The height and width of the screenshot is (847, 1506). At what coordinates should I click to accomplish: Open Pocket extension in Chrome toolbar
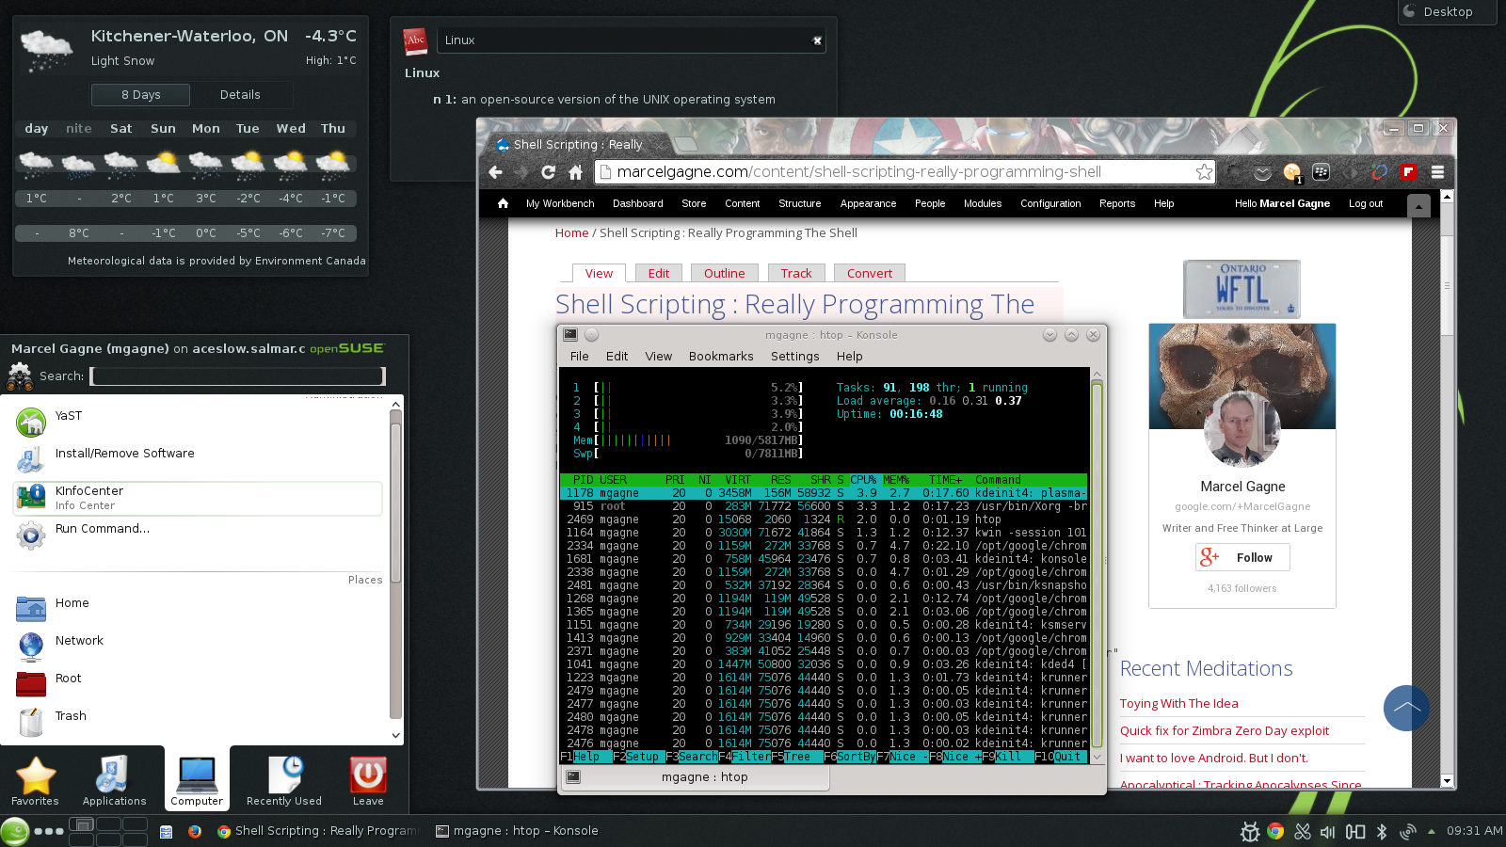pos(1262,172)
